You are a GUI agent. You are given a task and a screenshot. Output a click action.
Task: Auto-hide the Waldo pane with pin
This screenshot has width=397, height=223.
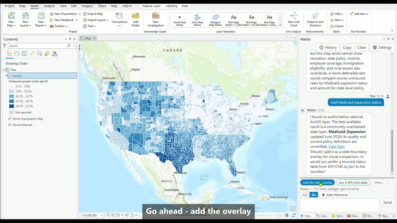click(x=389, y=39)
